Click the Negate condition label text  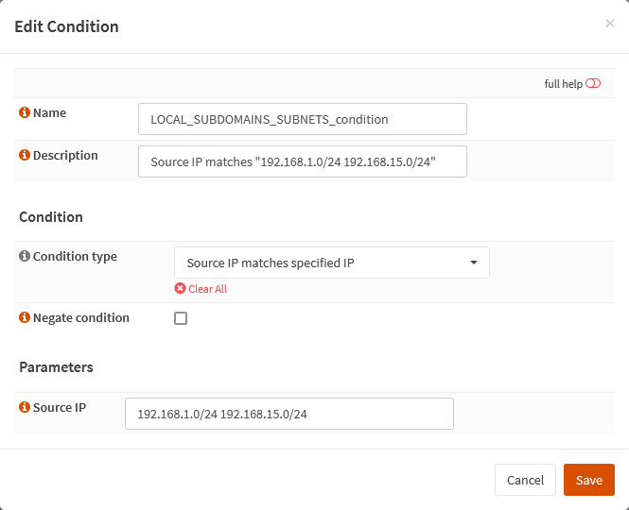click(x=80, y=318)
